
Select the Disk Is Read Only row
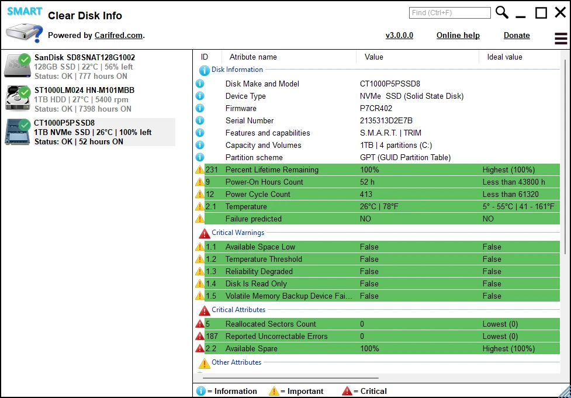378,283
